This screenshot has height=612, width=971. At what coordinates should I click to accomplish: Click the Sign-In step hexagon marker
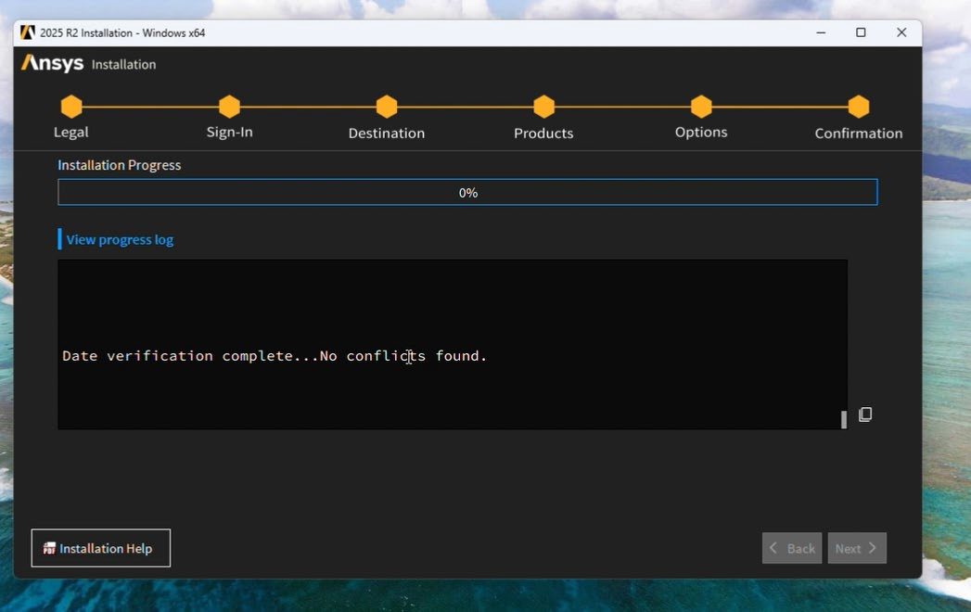(229, 107)
